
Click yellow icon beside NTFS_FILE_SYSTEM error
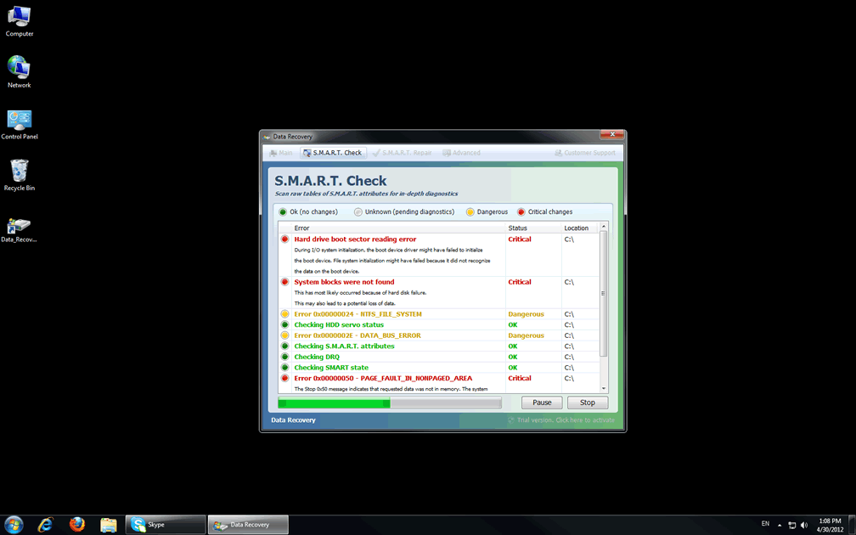pos(284,314)
